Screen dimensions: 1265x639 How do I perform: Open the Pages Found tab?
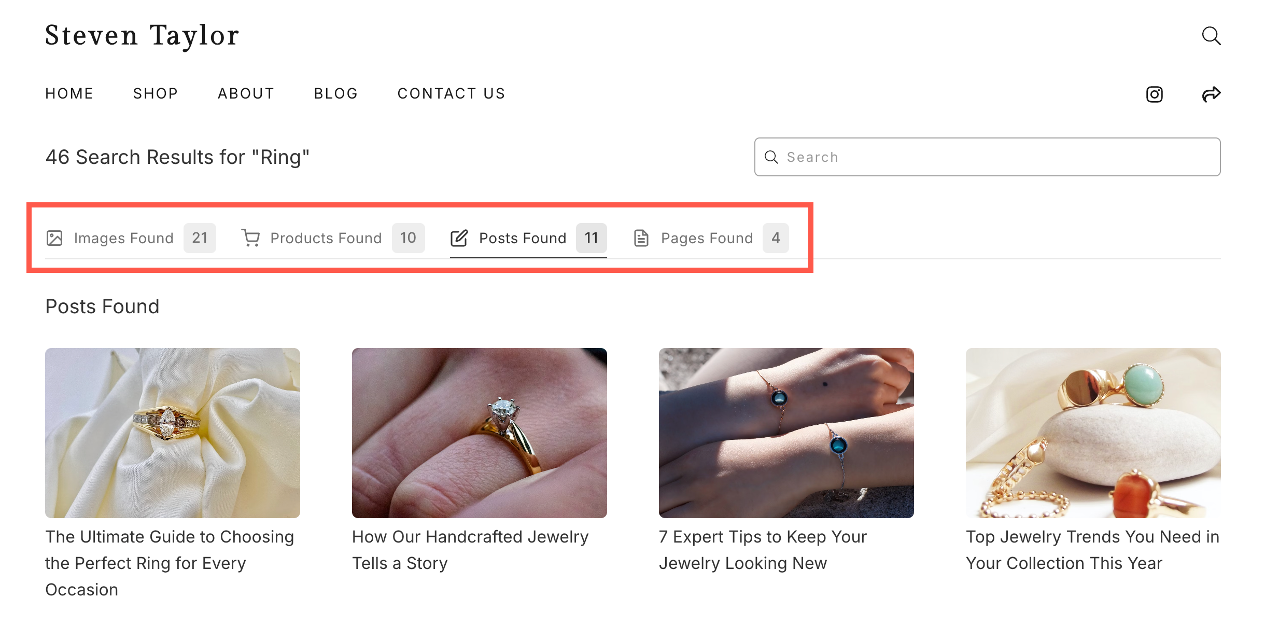(x=711, y=238)
